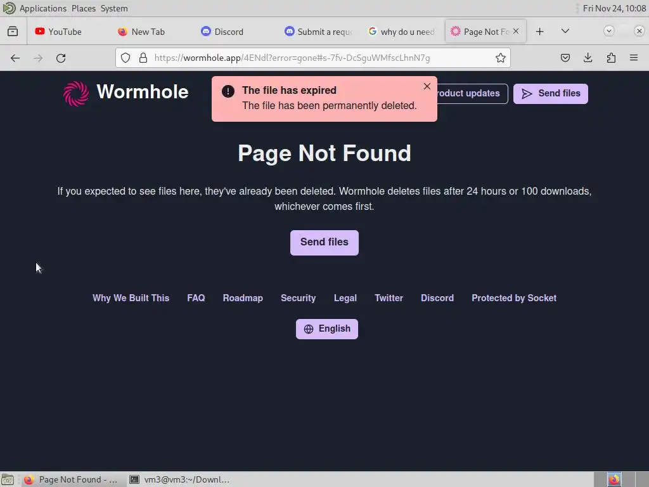Open the Security footer link
Screen dimensions: 649x487
point(298,298)
